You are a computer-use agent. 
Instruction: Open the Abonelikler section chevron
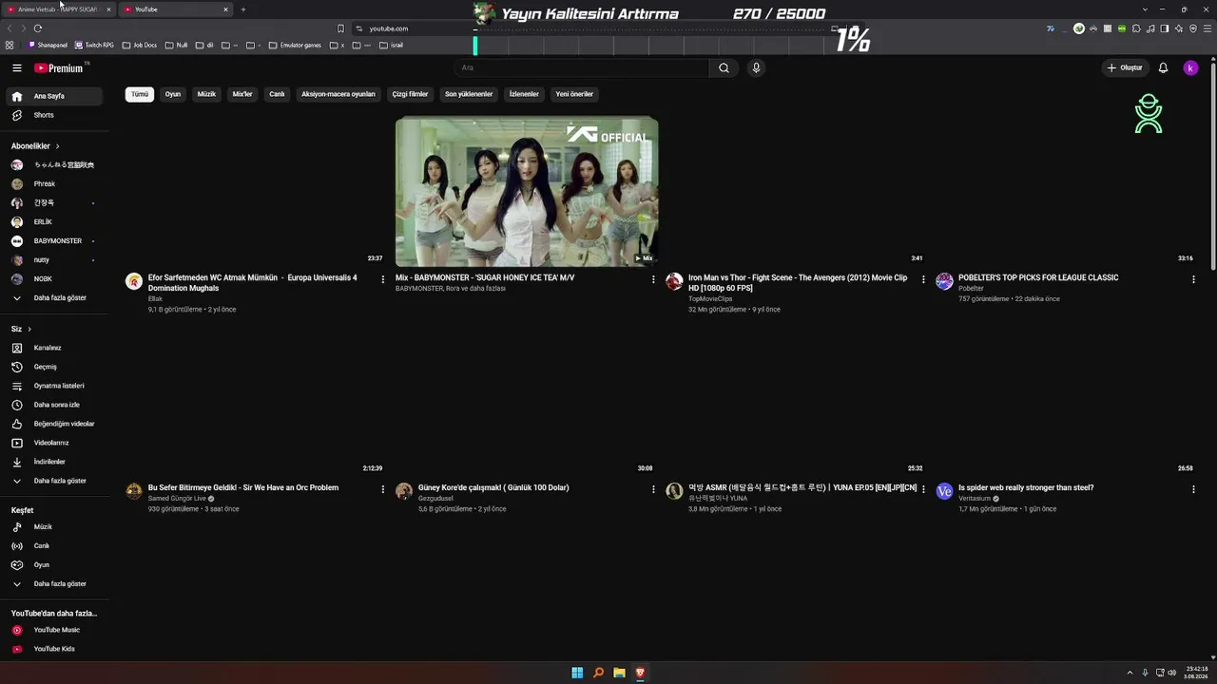[x=57, y=146]
